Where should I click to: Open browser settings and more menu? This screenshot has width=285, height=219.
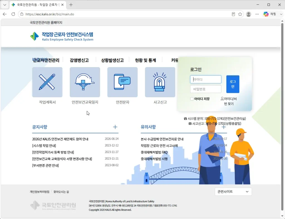pyautogui.click(x=257, y=14)
